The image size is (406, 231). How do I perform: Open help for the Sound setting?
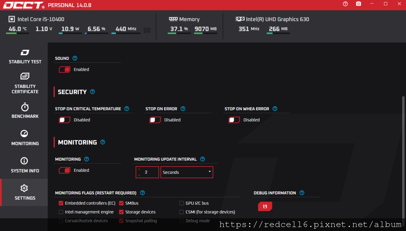(75, 58)
